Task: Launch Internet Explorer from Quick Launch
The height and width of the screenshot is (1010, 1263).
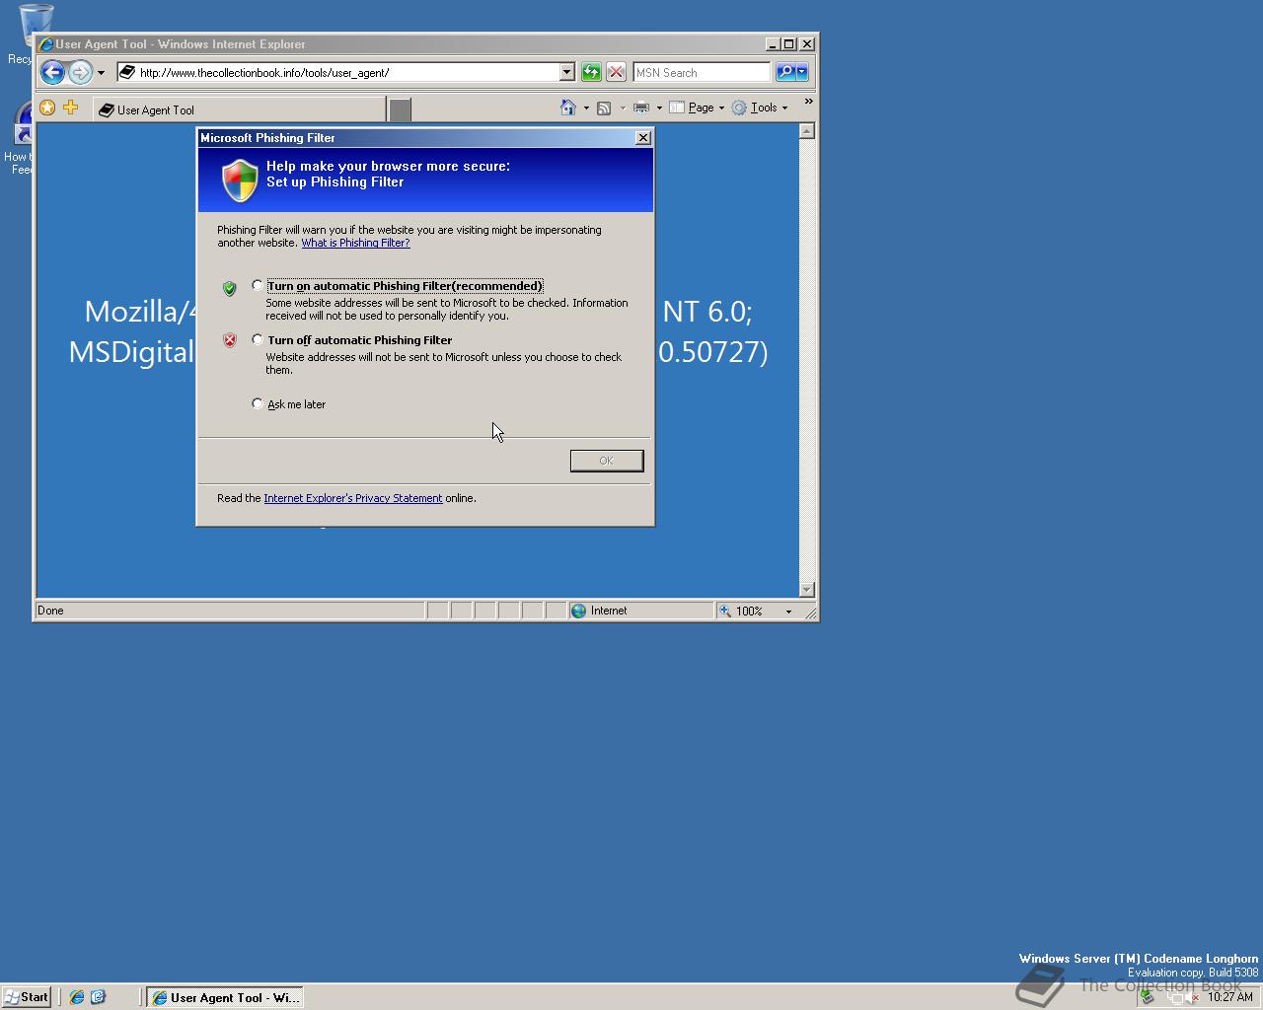Action: click(76, 997)
